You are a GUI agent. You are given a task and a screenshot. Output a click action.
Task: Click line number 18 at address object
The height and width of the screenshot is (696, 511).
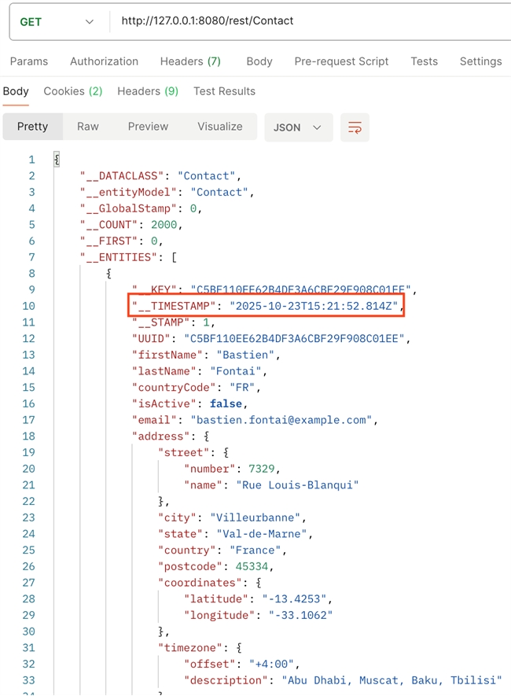coord(29,436)
